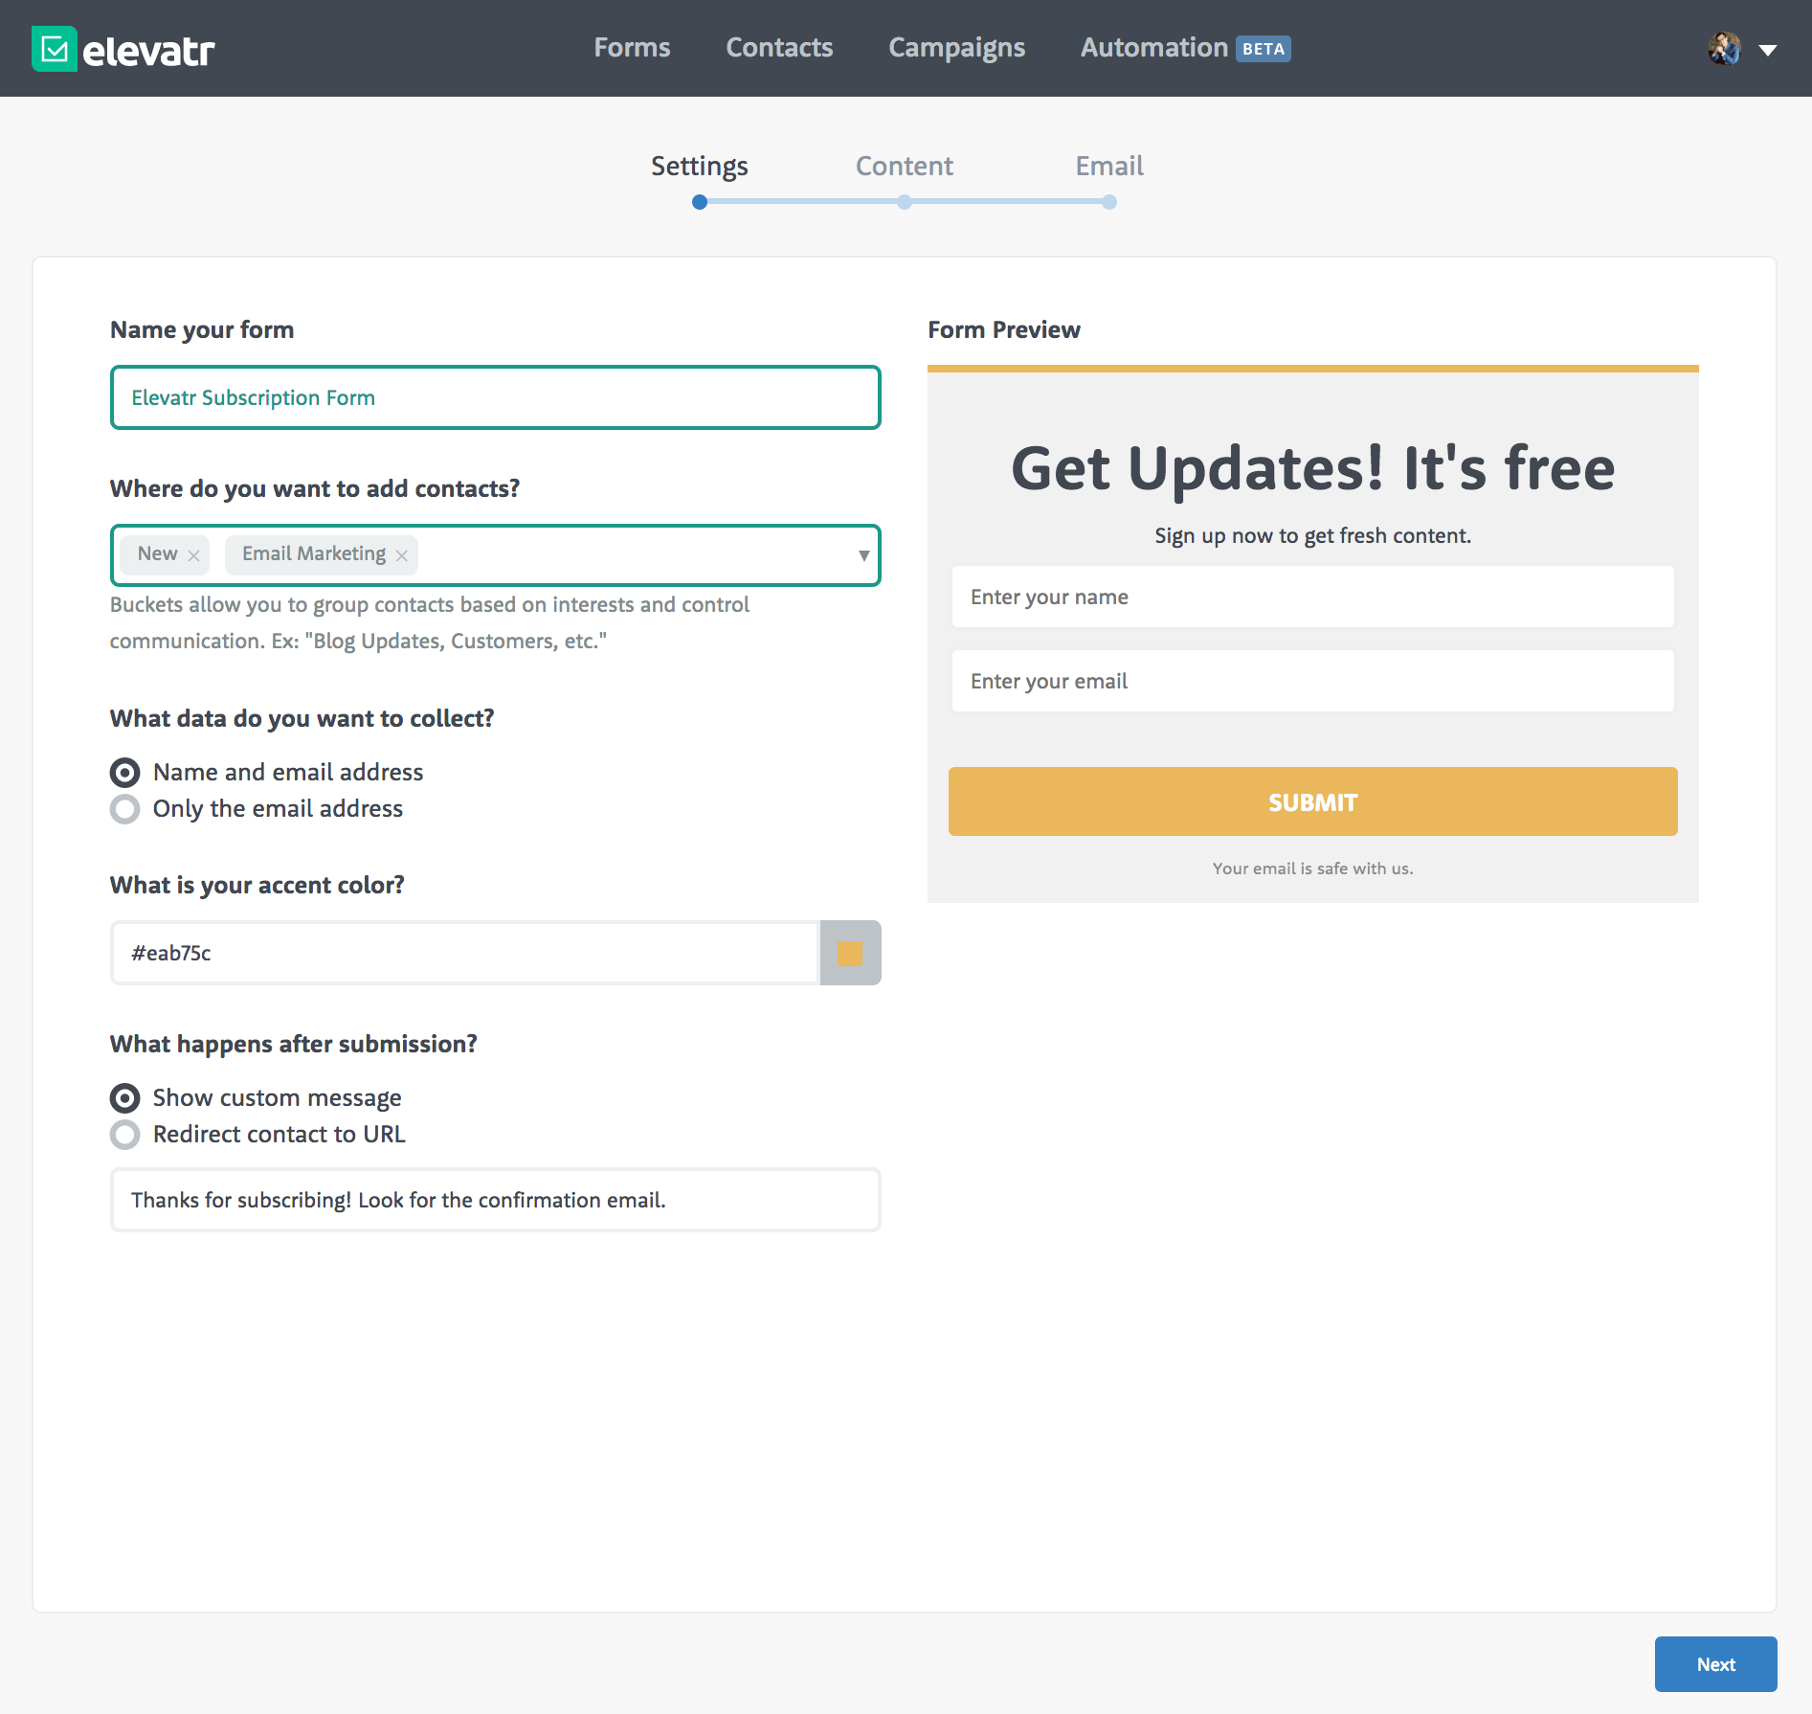
Task: Click the custom thank-you message field
Action: pyautogui.click(x=495, y=1200)
